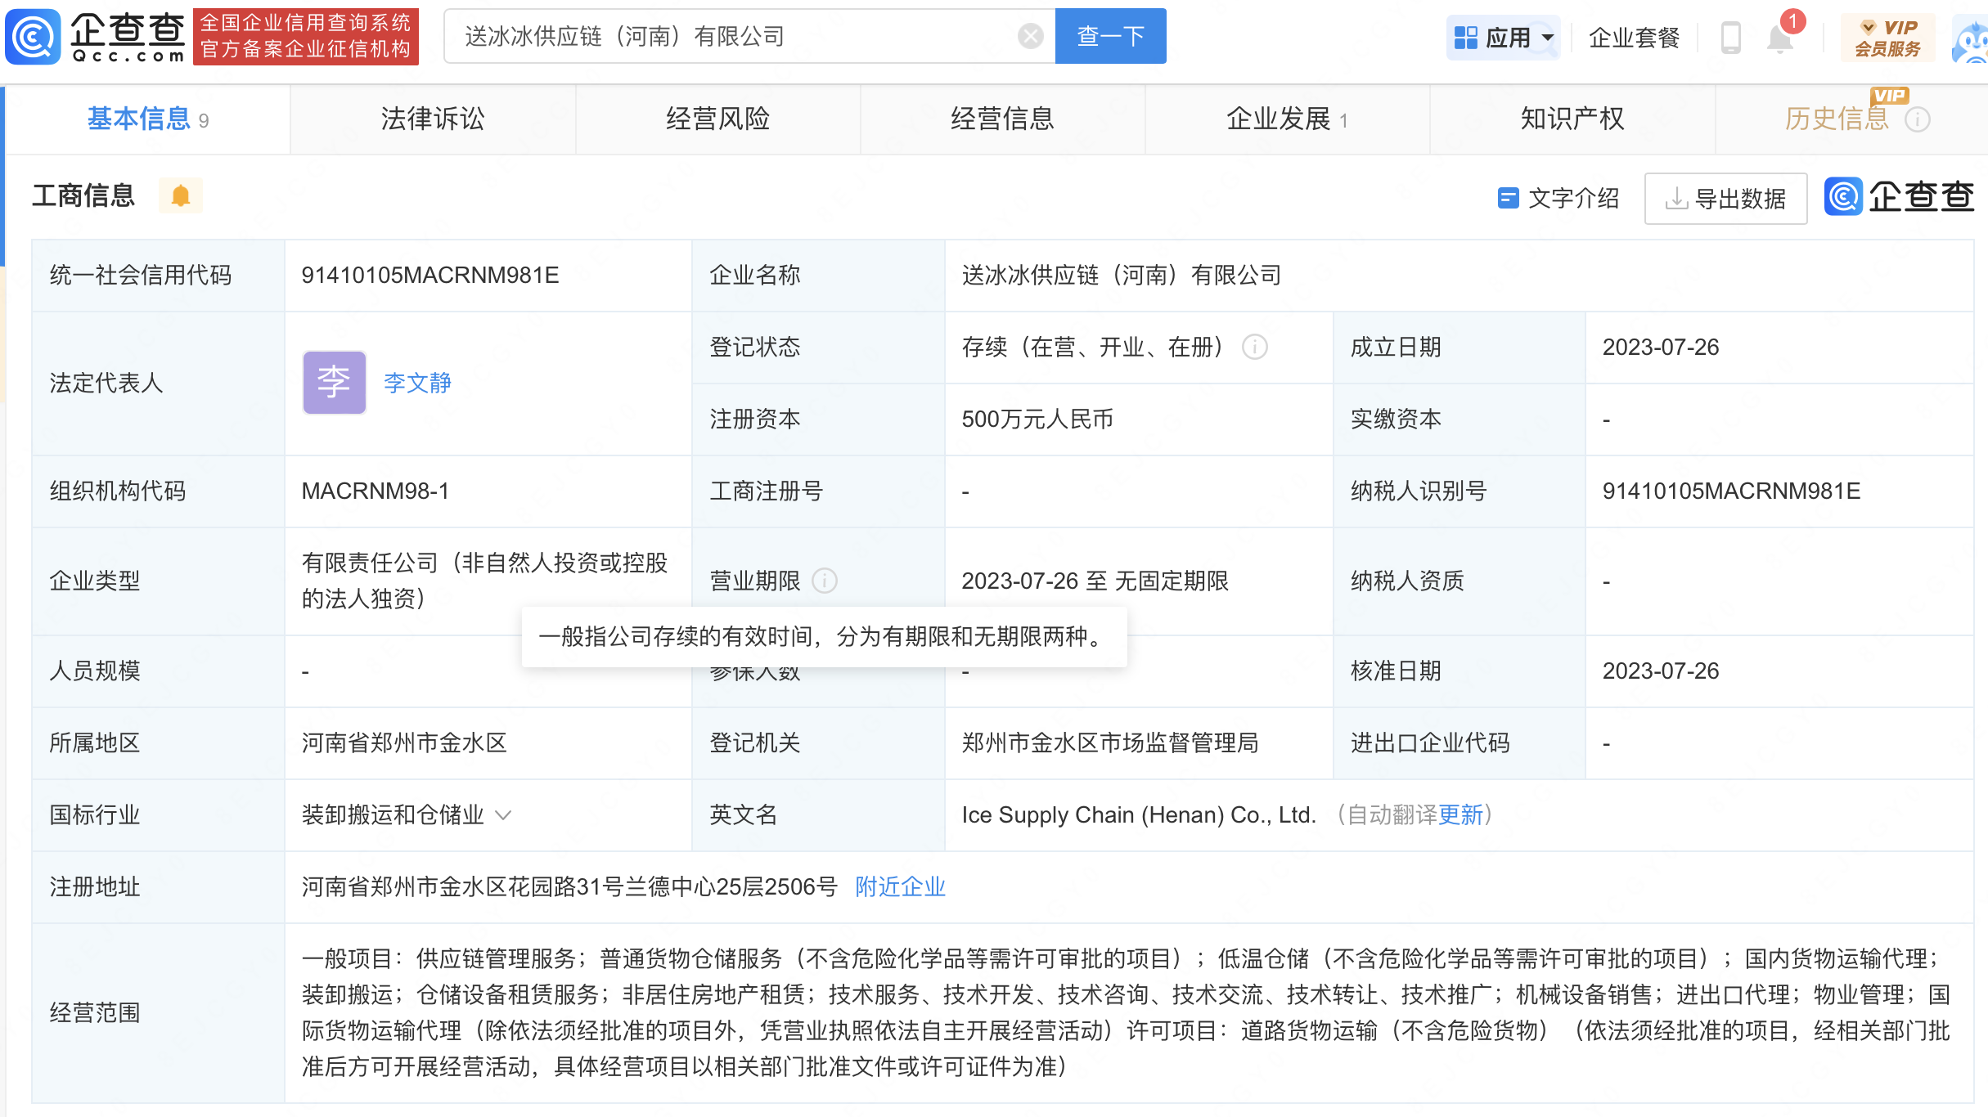Click the 导出数据 export button
The width and height of the screenshot is (1988, 1117).
[x=1725, y=199]
